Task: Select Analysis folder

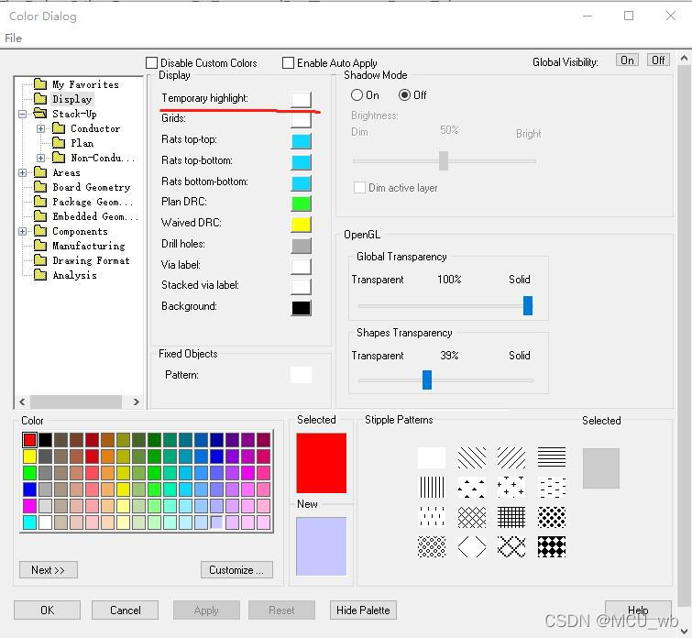Action: (74, 275)
